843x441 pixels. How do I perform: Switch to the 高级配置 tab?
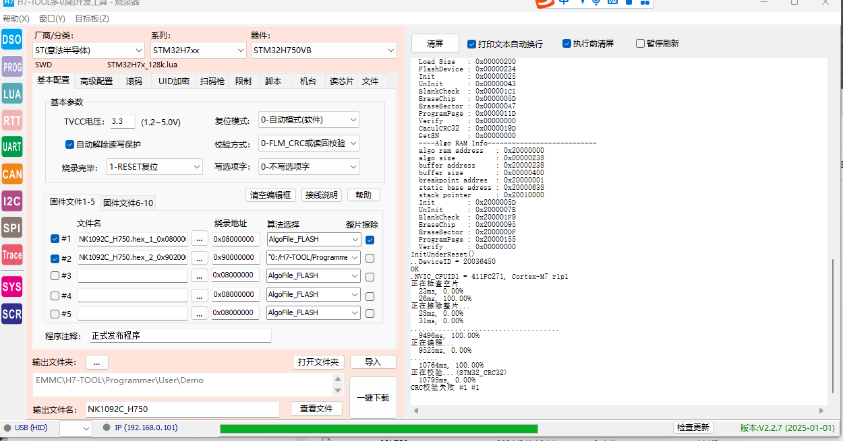click(x=96, y=81)
